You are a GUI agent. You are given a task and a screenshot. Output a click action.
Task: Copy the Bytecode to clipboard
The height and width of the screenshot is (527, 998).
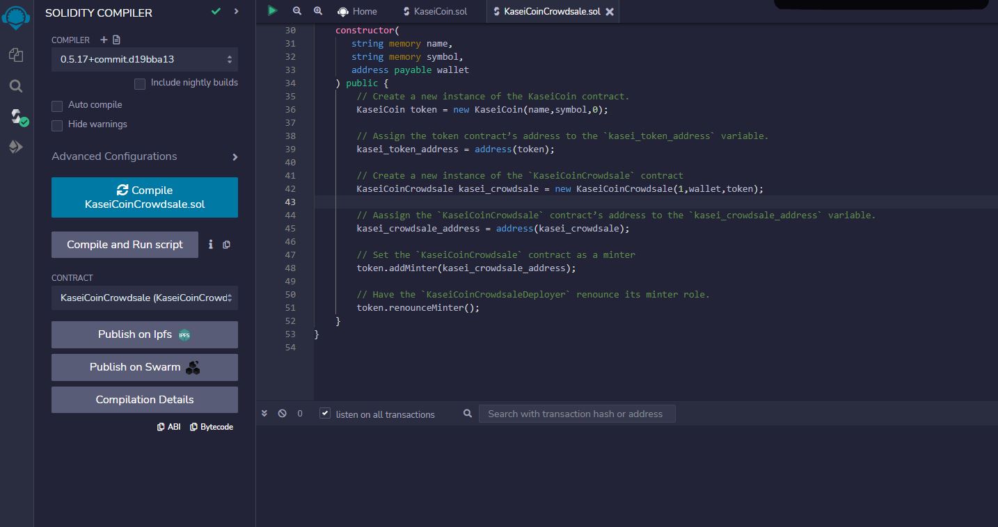tap(211, 426)
